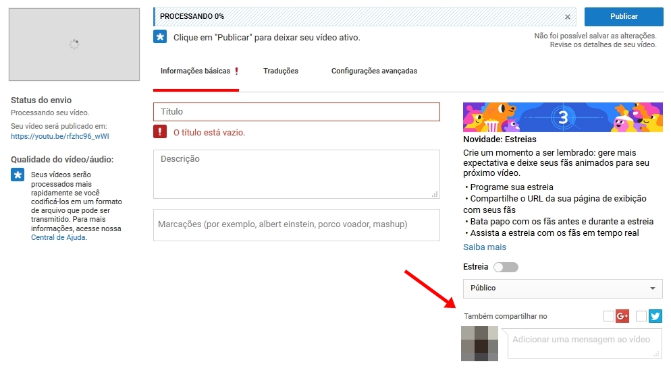Click the 'Status do envio' heading
The height and width of the screenshot is (372, 671).
click(x=41, y=100)
